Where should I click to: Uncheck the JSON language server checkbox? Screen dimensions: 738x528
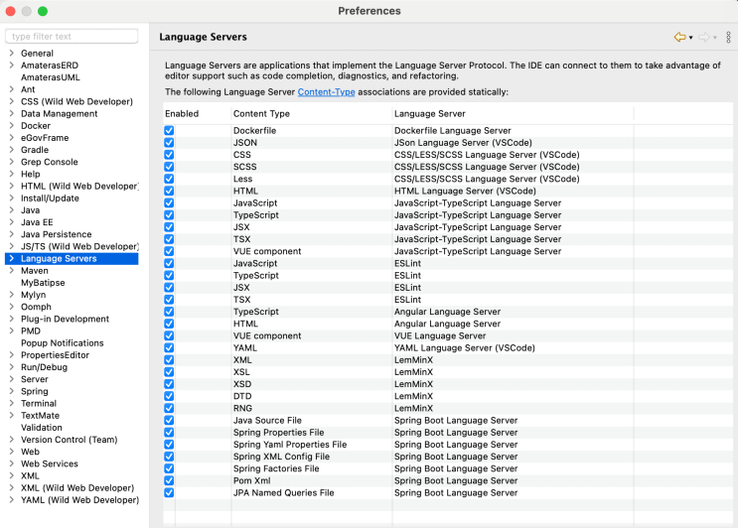coord(169,143)
